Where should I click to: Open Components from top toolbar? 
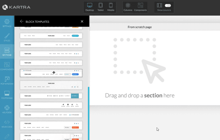[140, 7]
